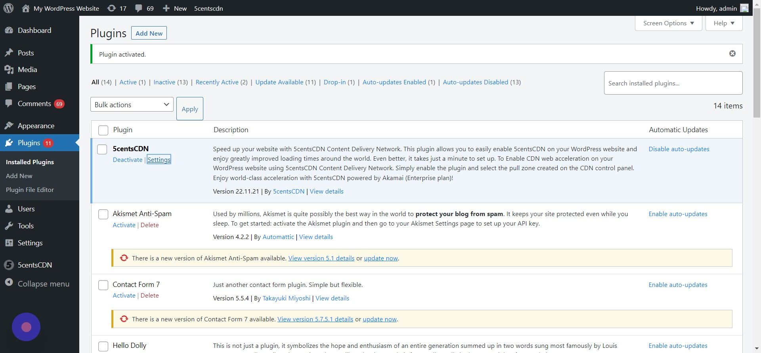Screen dimensions: 761x353
Task: Show All plugins filter
Action: 95,82
